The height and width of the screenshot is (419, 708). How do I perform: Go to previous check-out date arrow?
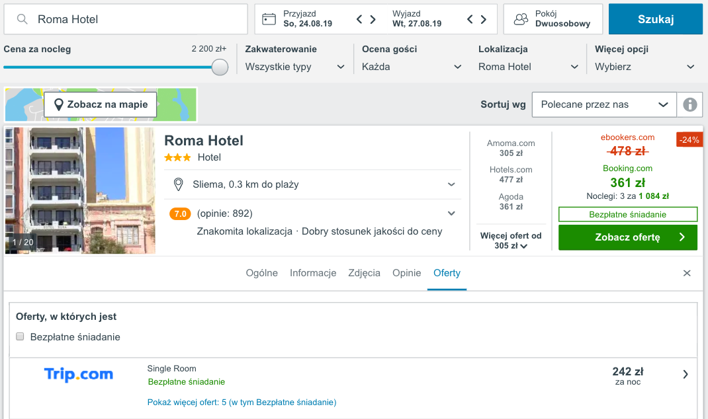pos(470,19)
